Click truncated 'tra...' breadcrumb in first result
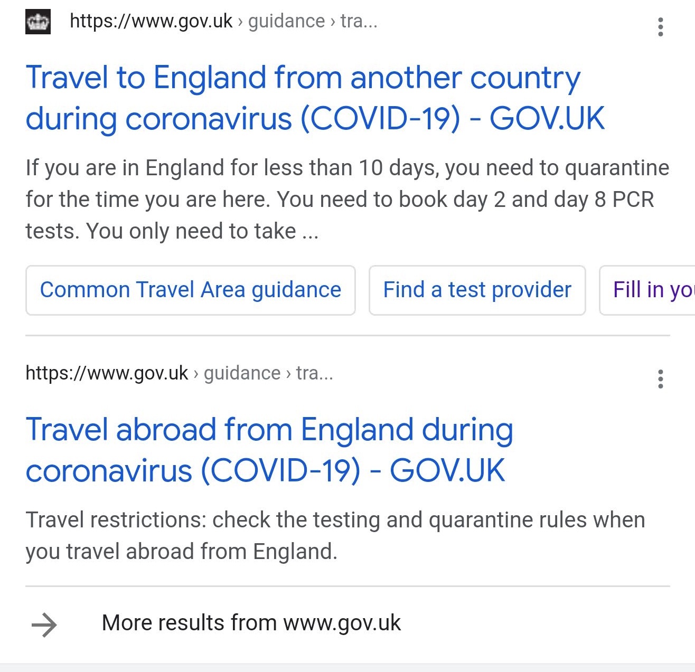This screenshot has width=695, height=672. (359, 21)
